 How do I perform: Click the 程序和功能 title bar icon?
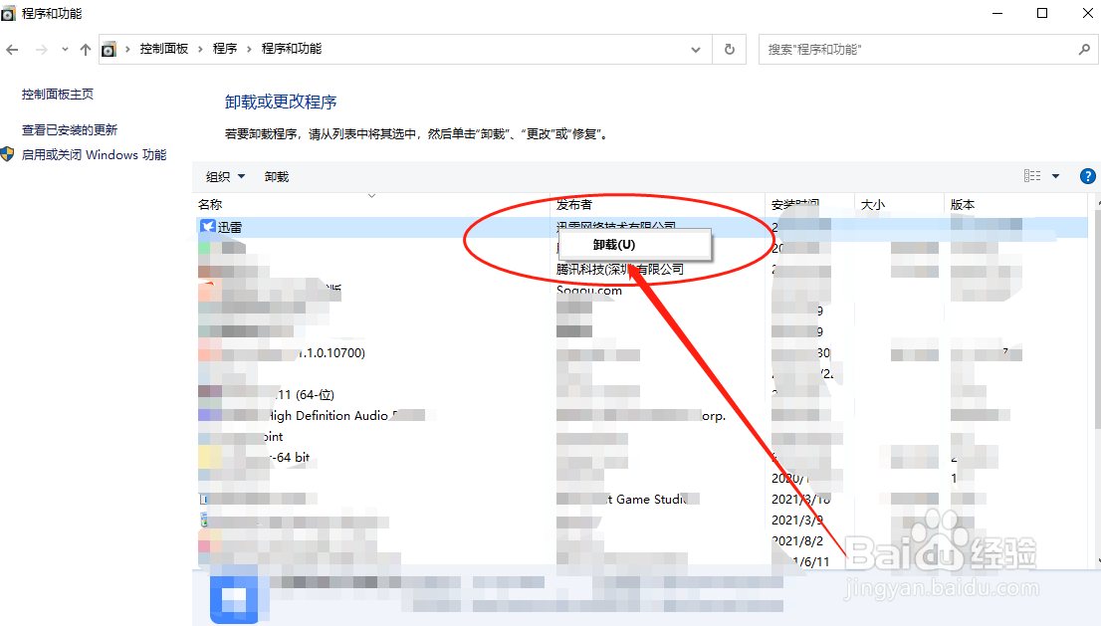(8, 13)
